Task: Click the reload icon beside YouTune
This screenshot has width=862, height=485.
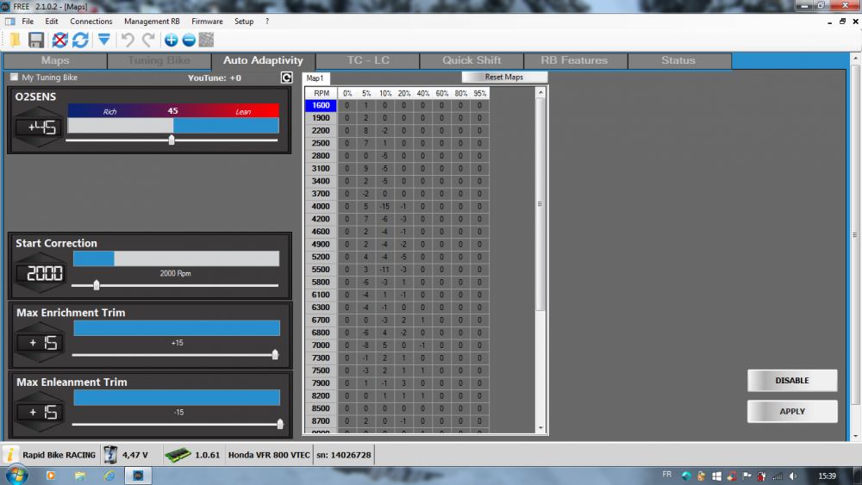Action: (x=286, y=78)
